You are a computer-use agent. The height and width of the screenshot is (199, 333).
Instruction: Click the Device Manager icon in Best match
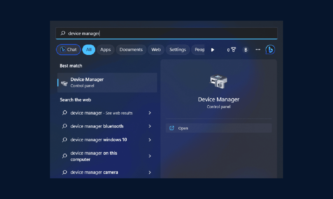(65, 83)
